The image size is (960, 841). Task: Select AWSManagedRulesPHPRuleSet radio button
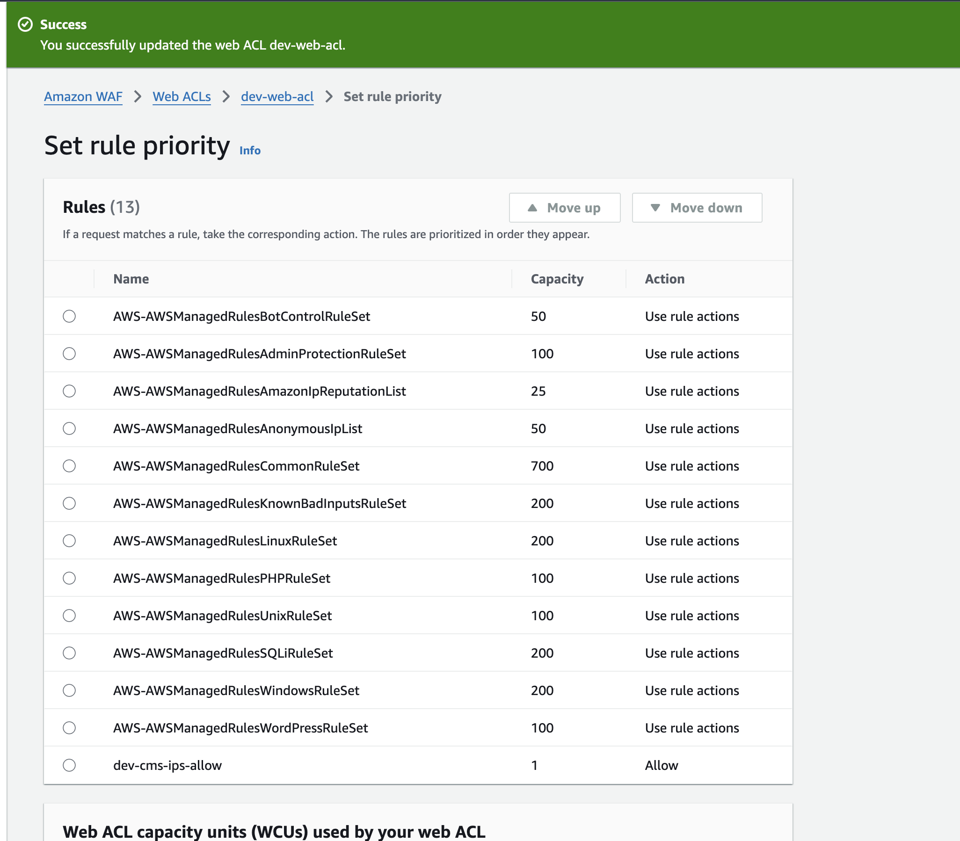[x=70, y=578]
